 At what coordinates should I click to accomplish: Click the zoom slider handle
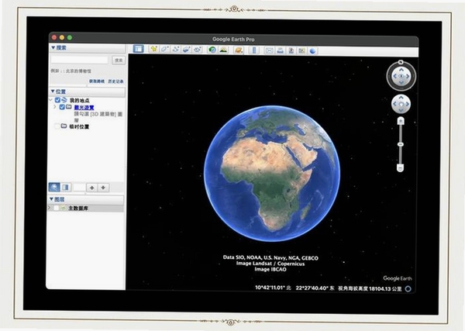pos(401,144)
